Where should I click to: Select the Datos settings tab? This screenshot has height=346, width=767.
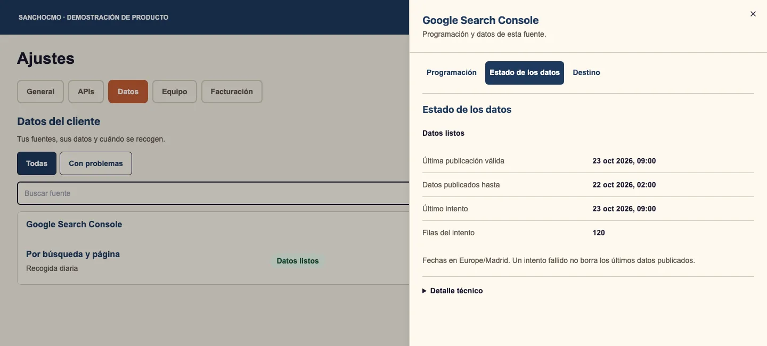click(x=128, y=92)
